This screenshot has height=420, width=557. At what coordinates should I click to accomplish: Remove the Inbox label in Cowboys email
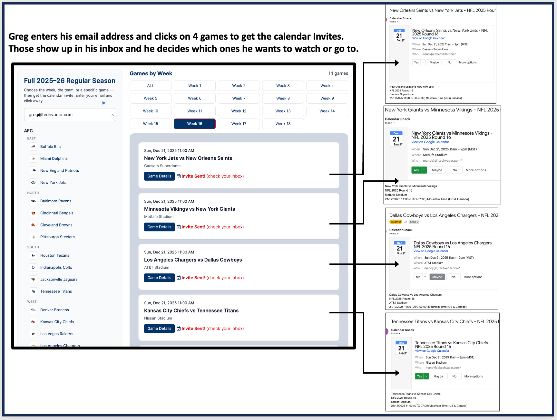[x=418, y=222]
